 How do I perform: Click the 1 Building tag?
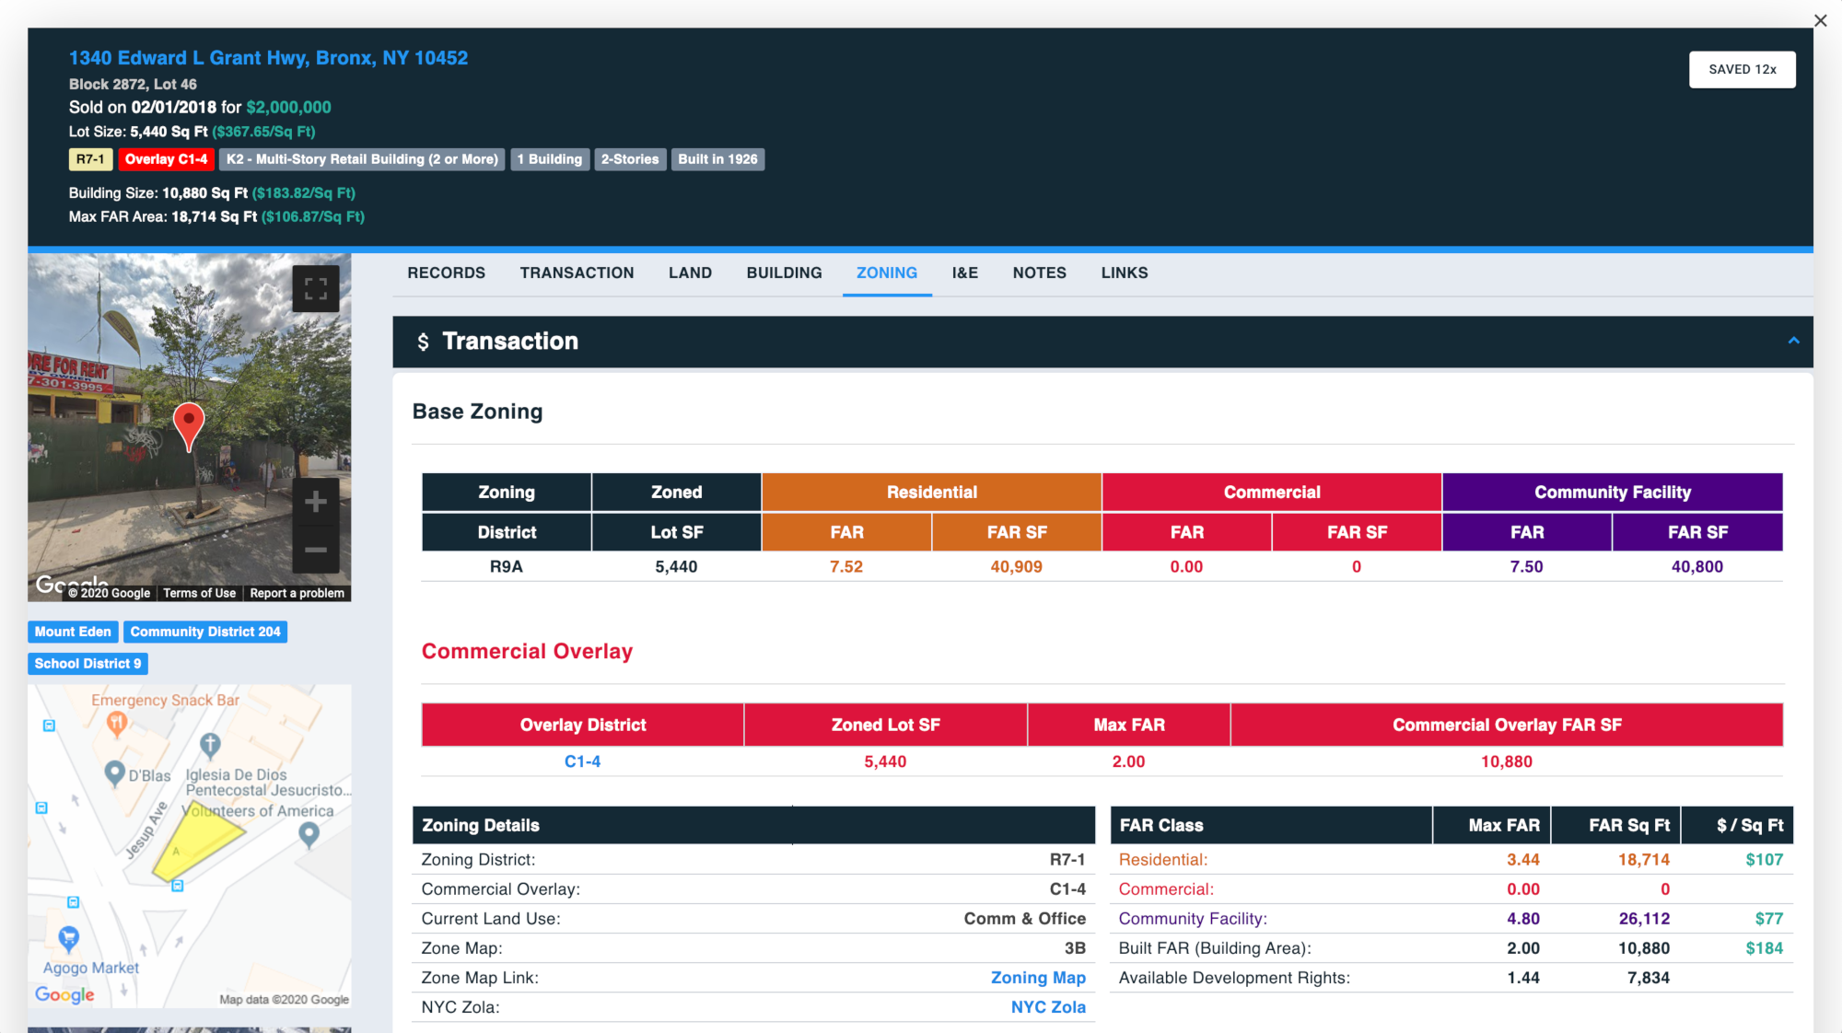click(x=550, y=159)
